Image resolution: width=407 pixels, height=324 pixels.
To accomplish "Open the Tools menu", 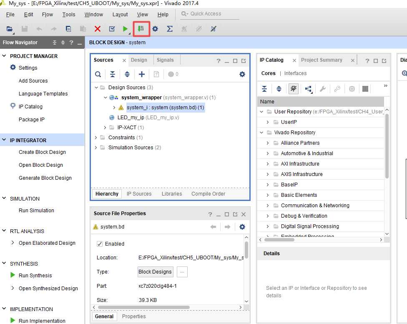I will click(68, 15).
